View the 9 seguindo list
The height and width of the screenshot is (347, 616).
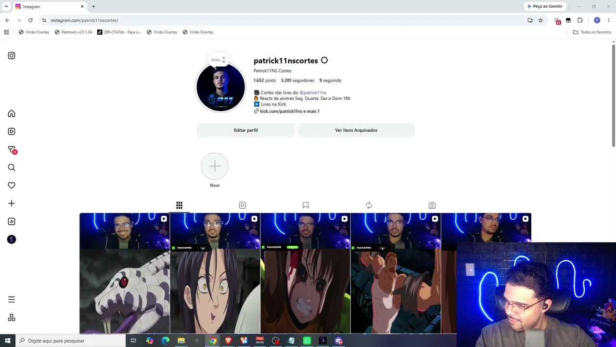click(330, 80)
